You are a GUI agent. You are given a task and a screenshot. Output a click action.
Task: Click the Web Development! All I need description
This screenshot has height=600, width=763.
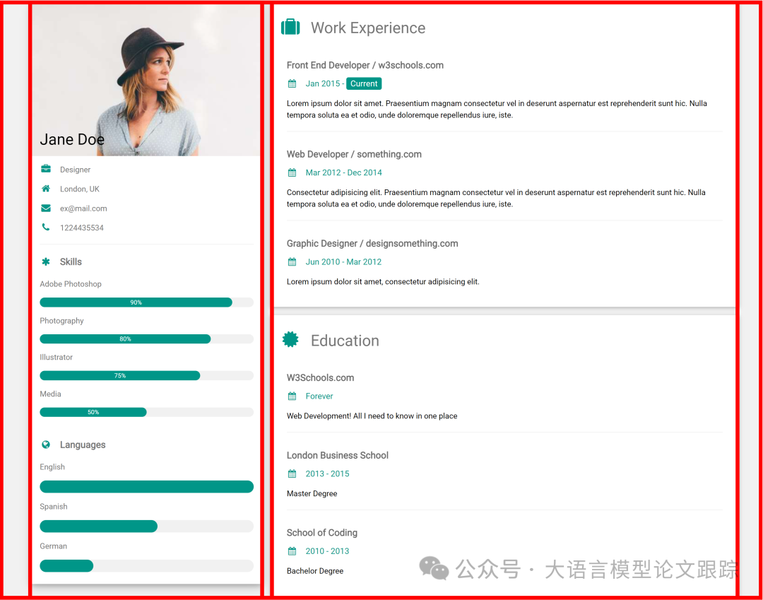point(372,416)
